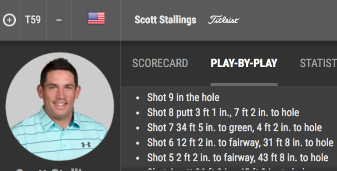
Task: Switch to the Statistics tab
Action: tap(318, 63)
